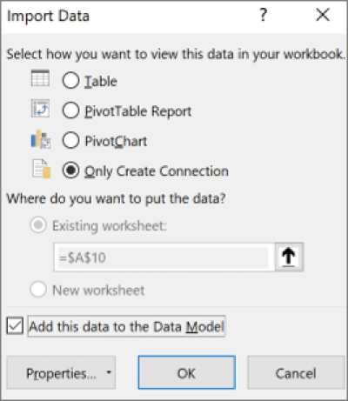The height and width of the screenshot is (401, 348).
Task: Click the =$A$10 cell reference field
Action: (164, 257)
